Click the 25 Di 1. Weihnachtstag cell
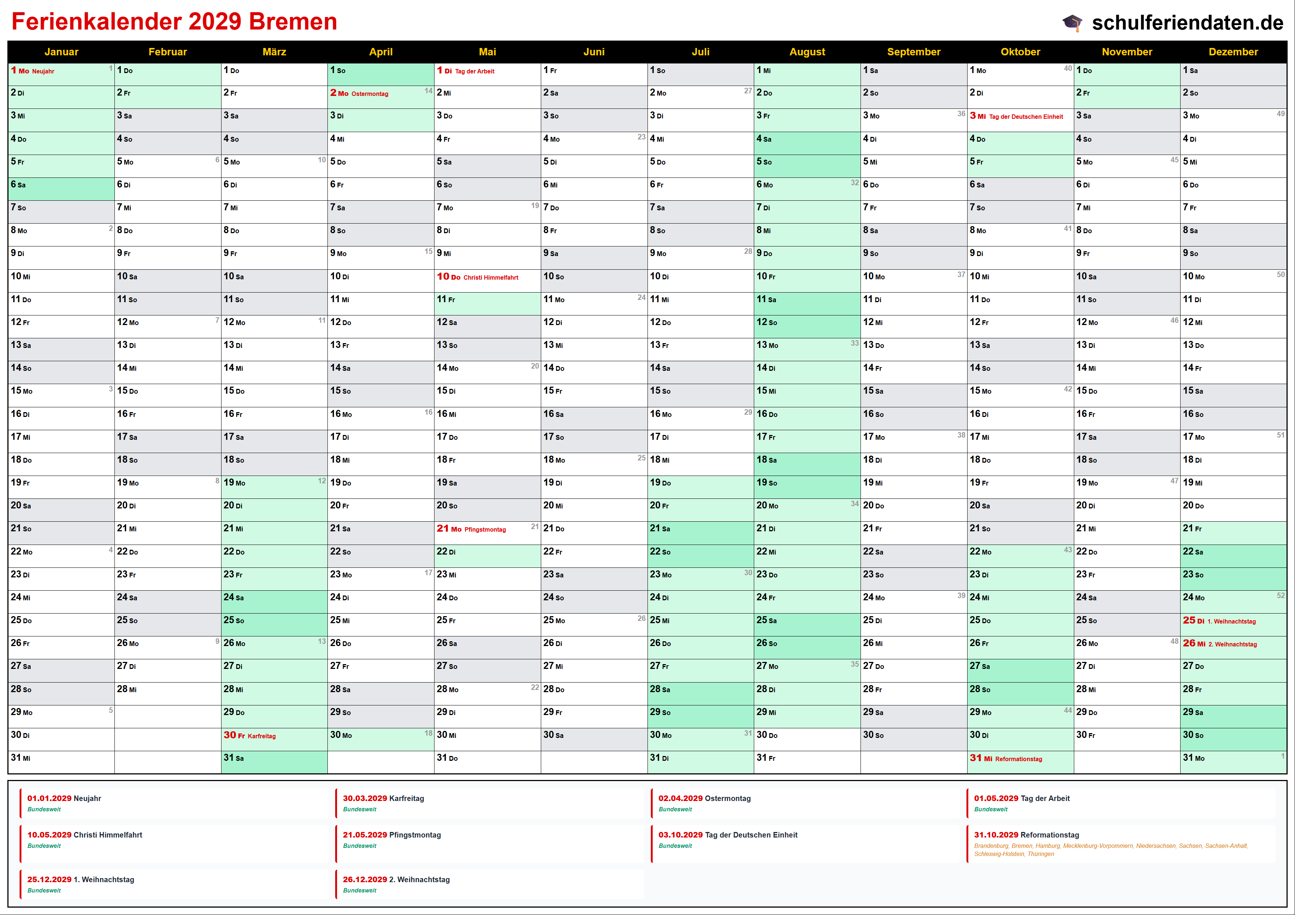The image size is (1295, 915). [x=1233, y=621]
